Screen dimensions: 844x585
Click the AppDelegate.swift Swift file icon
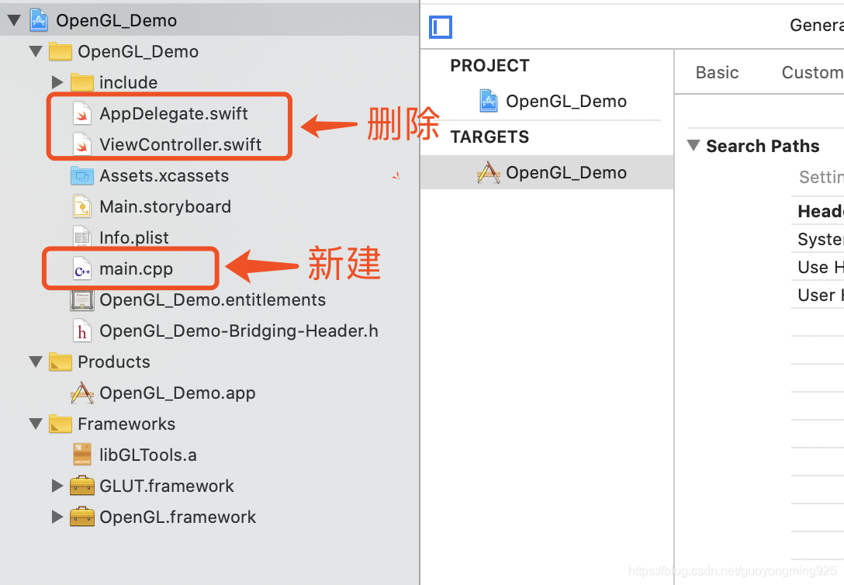tap(81, 114)
